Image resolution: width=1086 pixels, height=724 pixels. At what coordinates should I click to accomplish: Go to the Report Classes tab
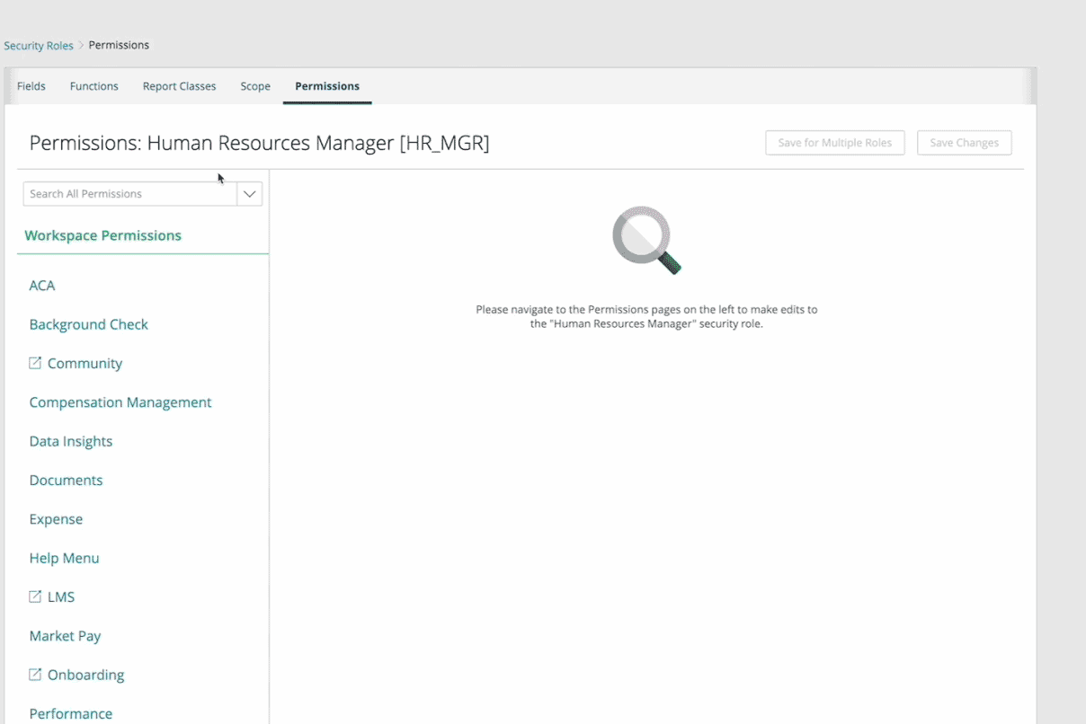tap(179, 86)
